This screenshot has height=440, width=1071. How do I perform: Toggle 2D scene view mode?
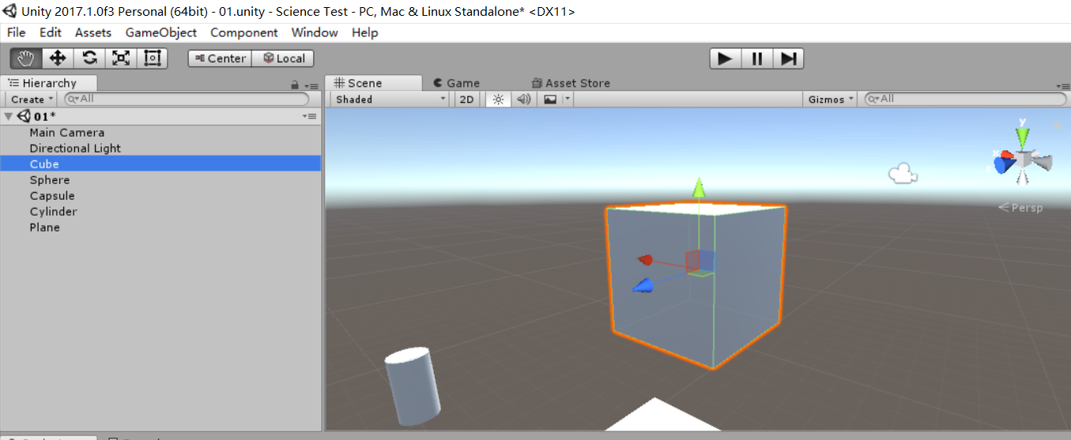(467, 100)
